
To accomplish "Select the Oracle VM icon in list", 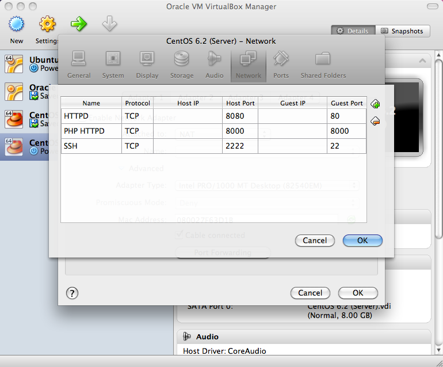I will pos(14,92).
